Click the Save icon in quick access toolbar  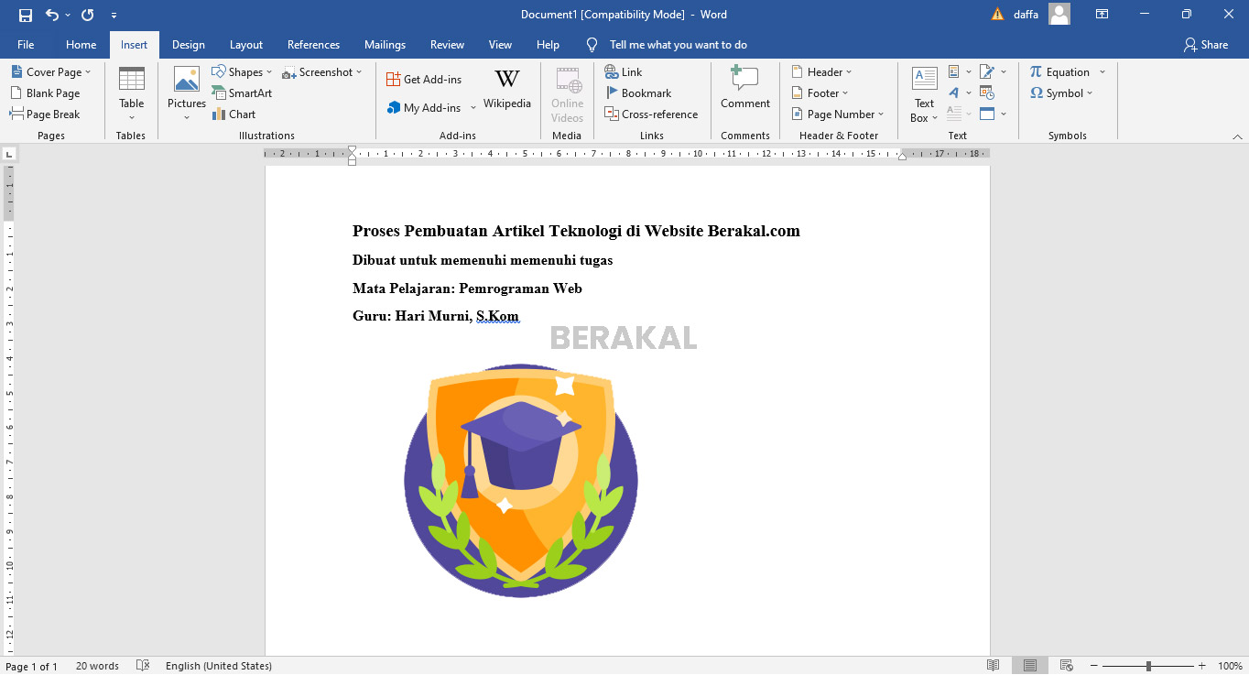coord(25,15)
